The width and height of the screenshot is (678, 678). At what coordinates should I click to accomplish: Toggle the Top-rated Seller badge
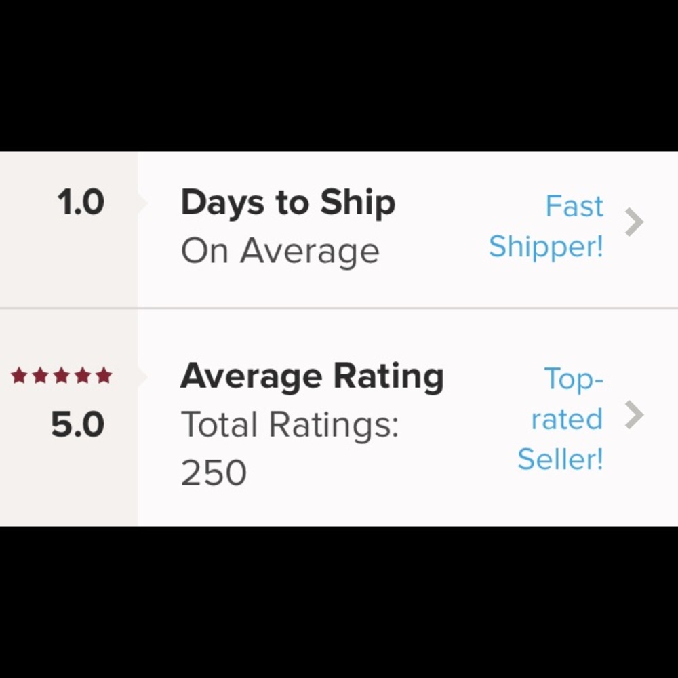tap(561, 418)
